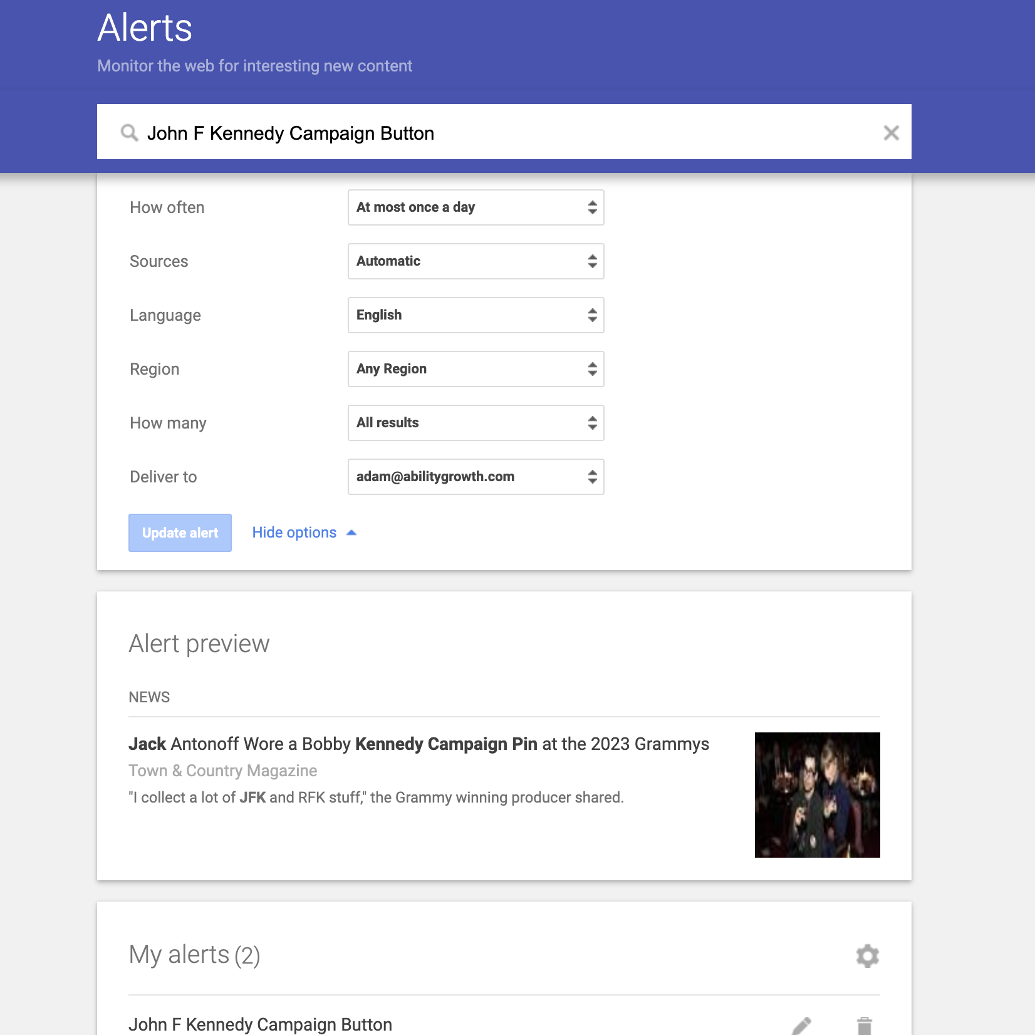Viewport: 1035px width, 1035px height.
Task: Click the Grammys article thumbnail image
Action: click(x=817, y=795)
